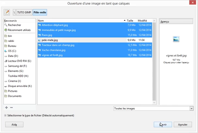Click the pencil icon to type a path
The width and height of the screenshot is (198, 133).
coord(7,12)
